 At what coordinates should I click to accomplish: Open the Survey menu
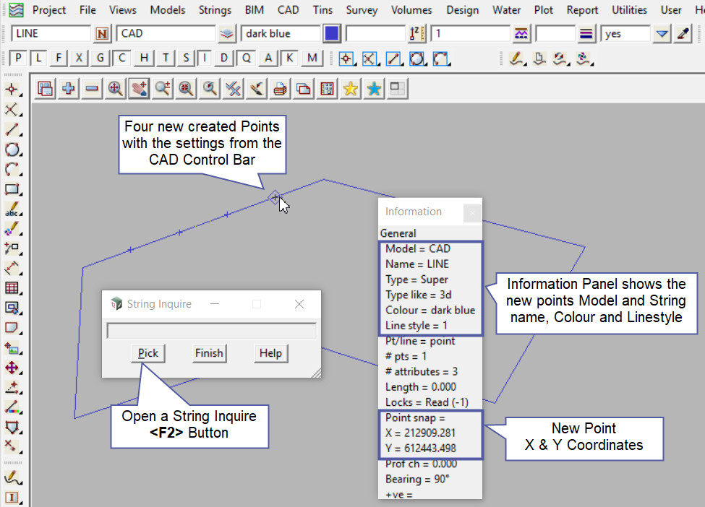tap(362, 10)
